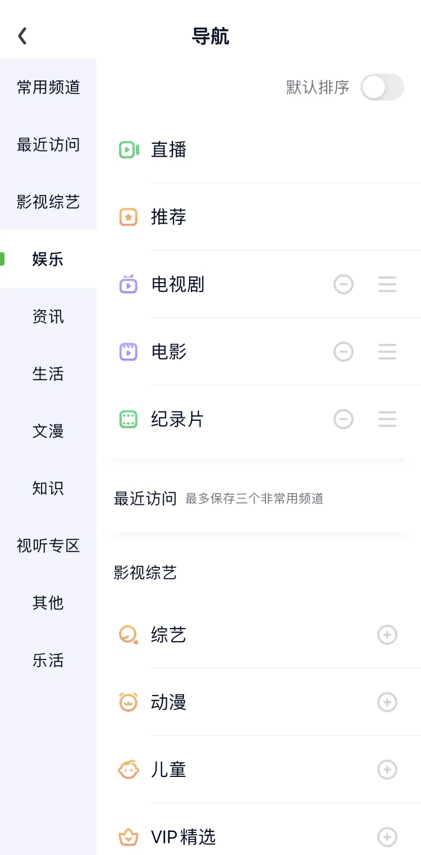The width and height of the screenshot is (421, 855).
Task: Toggle the 默认排序 switch
Action: coord(382,87)
